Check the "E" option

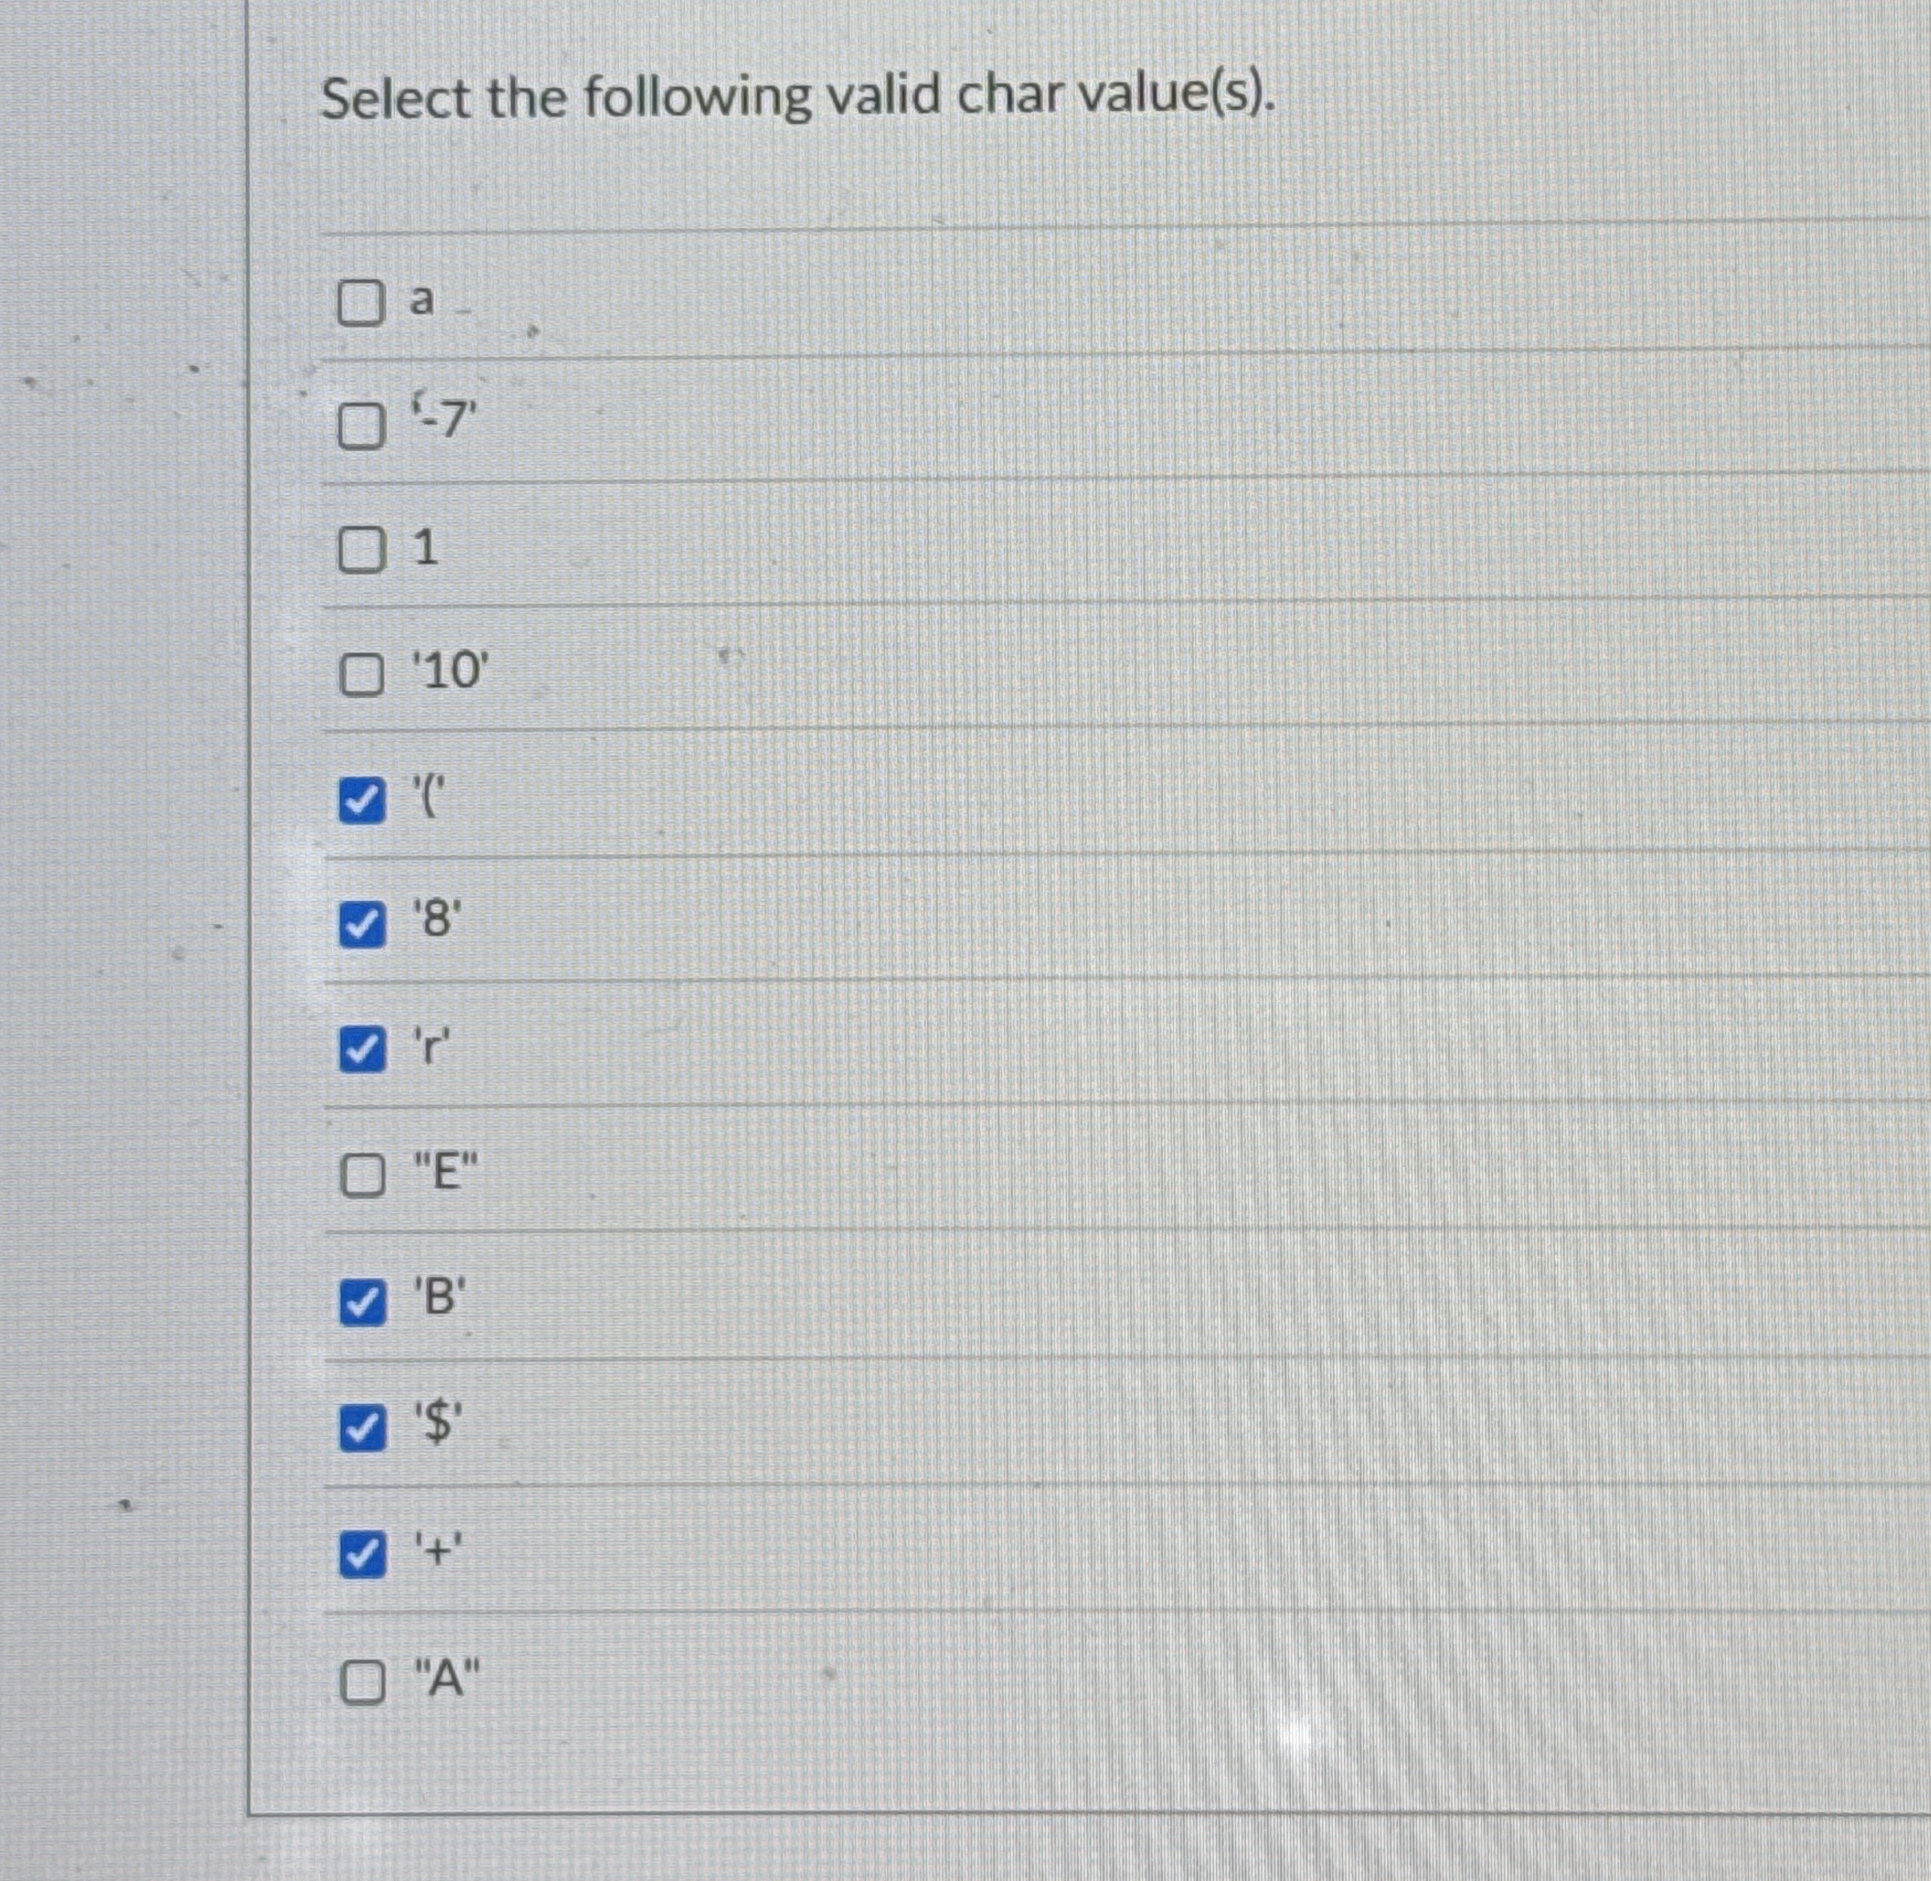pyautogui.click(x=363, y=1175)
